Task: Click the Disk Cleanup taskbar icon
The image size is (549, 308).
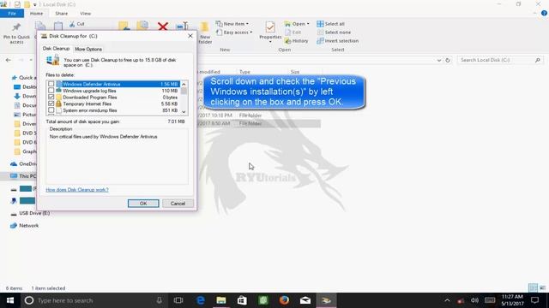Action: (326, 300)
